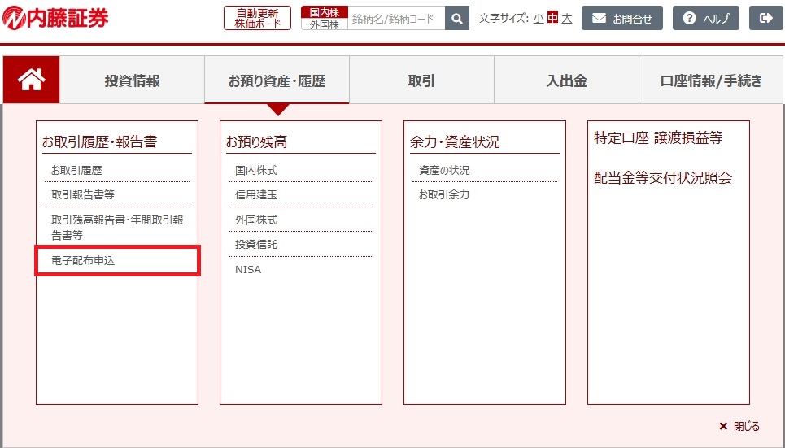Expand the 取引 menu tab

(x=421, y=80)
